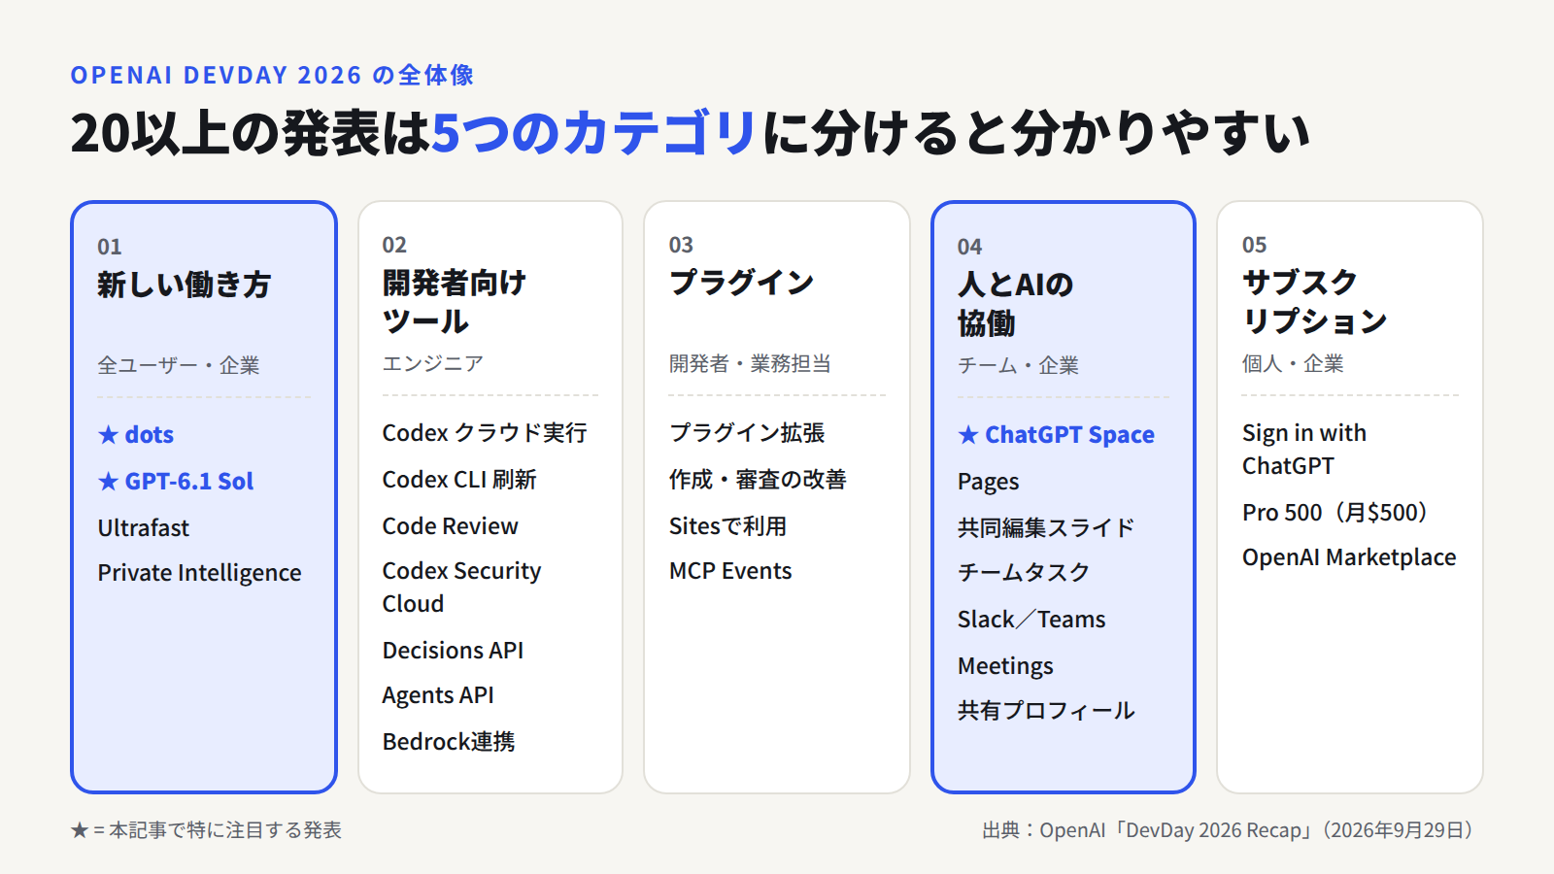This screenshot has height=874, width=1554.
Task: Click the '人とAIの協働' card heading
Action: [x=1016, y=304]
